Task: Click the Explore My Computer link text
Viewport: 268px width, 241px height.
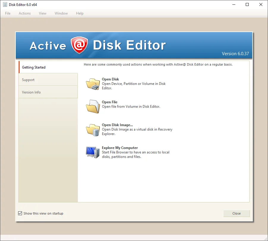Action: [120, 148]
